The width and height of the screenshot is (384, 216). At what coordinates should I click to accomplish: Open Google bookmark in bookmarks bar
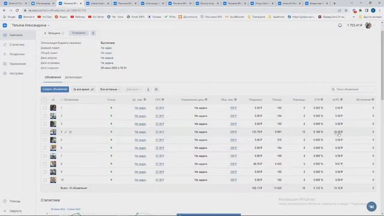(9, 17)
